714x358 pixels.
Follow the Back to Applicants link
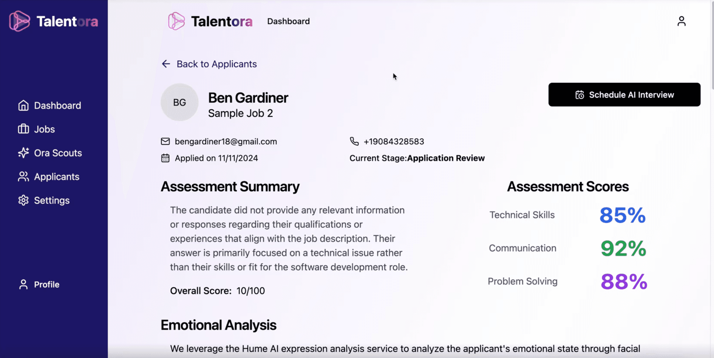(217, 64)
